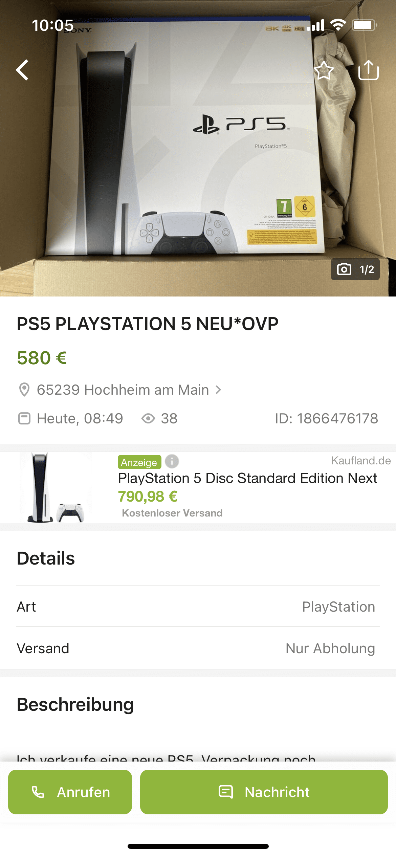Tap the Kaufland.de source label
This screenshot has width=396, height=857.
pos(361,460)
